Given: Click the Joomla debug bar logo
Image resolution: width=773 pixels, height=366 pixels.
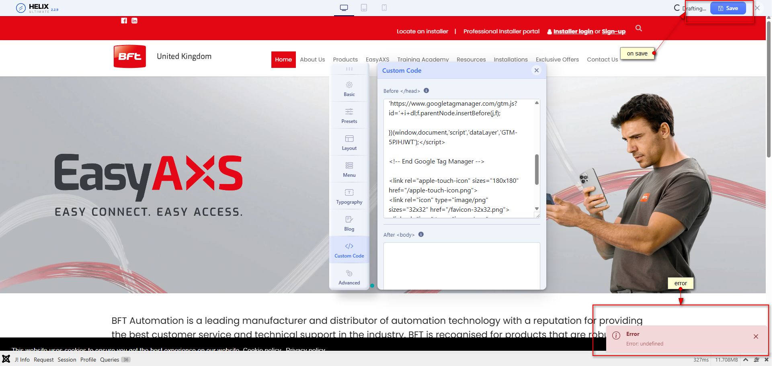Looking at the screenshot, I should pos(6,359).
